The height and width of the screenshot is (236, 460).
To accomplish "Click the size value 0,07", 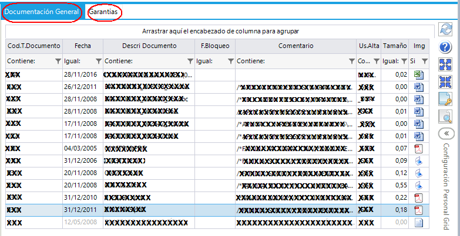I will coord(401,149).
